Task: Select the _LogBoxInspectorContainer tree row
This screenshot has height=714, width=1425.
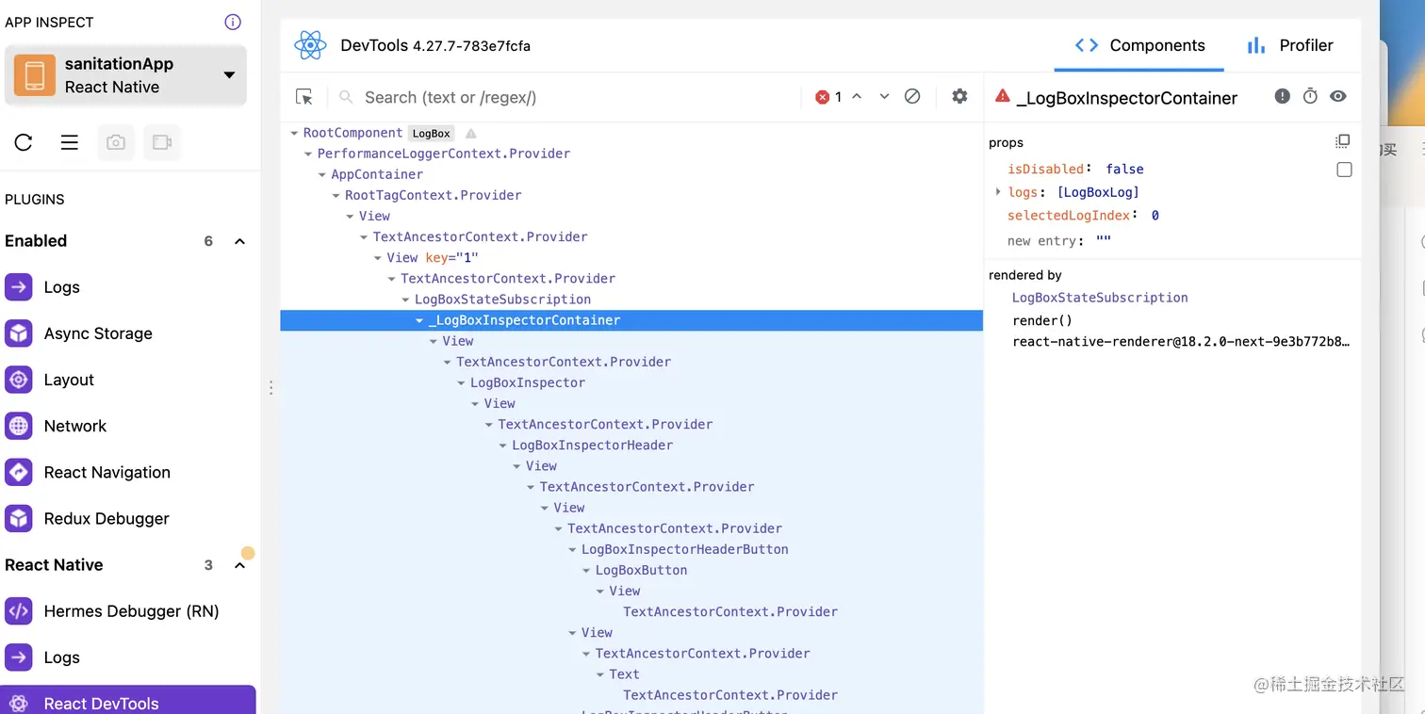Action: [631, 320]
